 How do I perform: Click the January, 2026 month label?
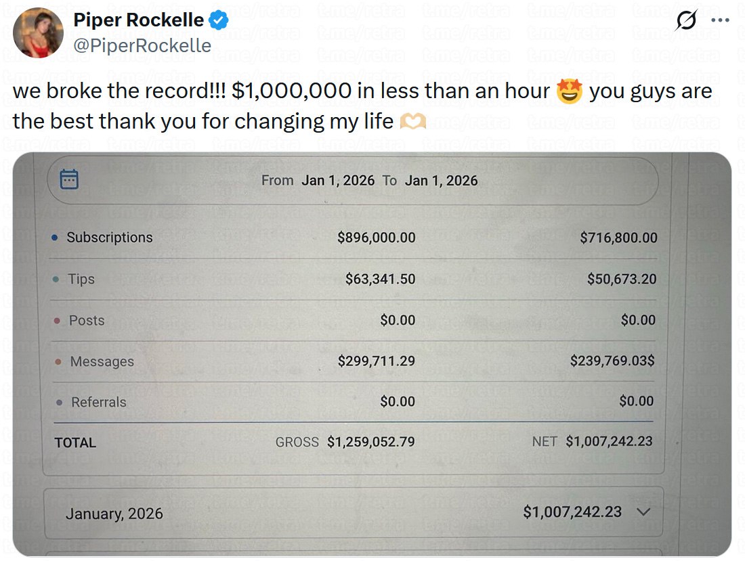click(114, 514)
